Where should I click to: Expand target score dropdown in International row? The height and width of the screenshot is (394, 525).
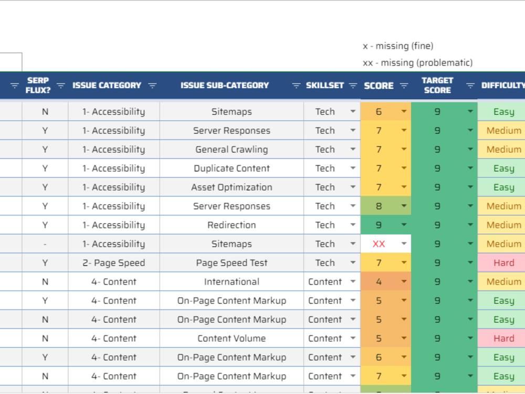(x=470, y=282)
